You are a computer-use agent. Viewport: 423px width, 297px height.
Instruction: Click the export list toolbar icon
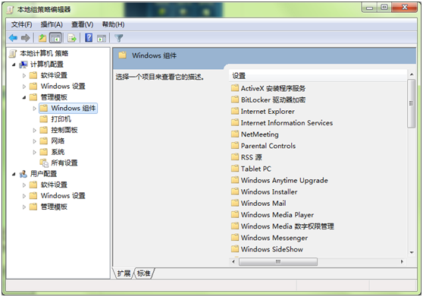72,38
